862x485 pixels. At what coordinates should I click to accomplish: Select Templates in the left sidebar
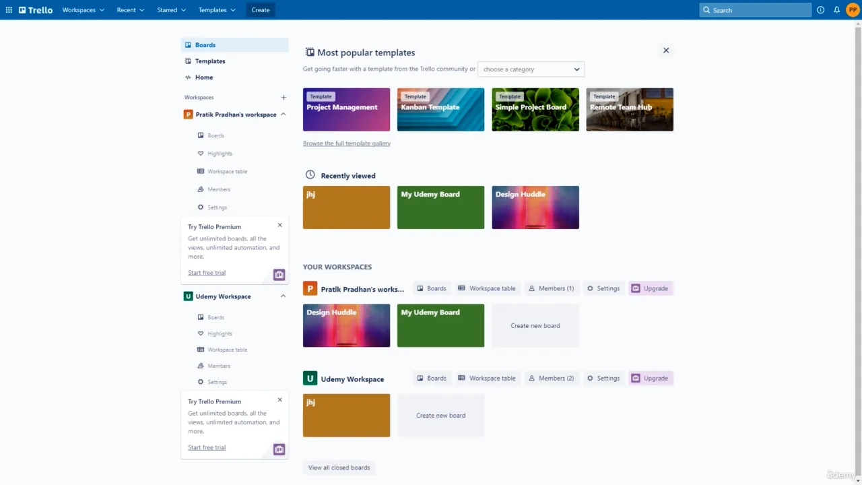234,61
